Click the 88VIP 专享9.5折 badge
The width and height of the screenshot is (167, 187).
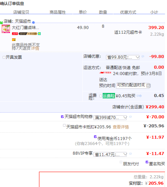(28, 34)
